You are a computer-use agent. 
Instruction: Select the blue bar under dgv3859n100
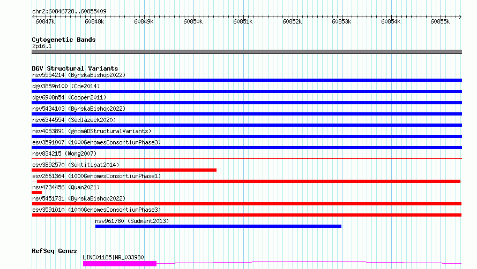(247, 91)
